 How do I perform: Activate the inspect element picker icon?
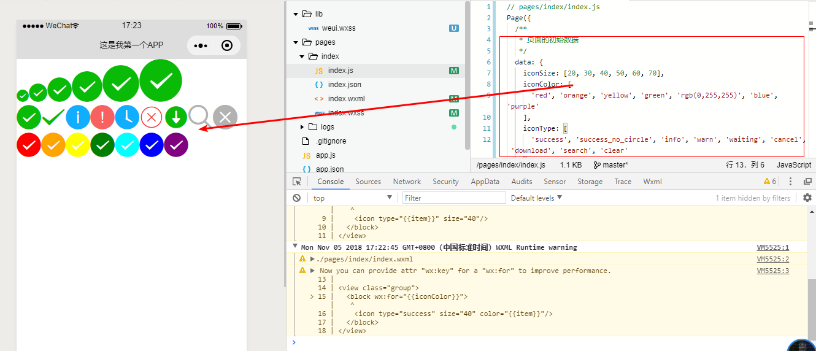[297, 182]
